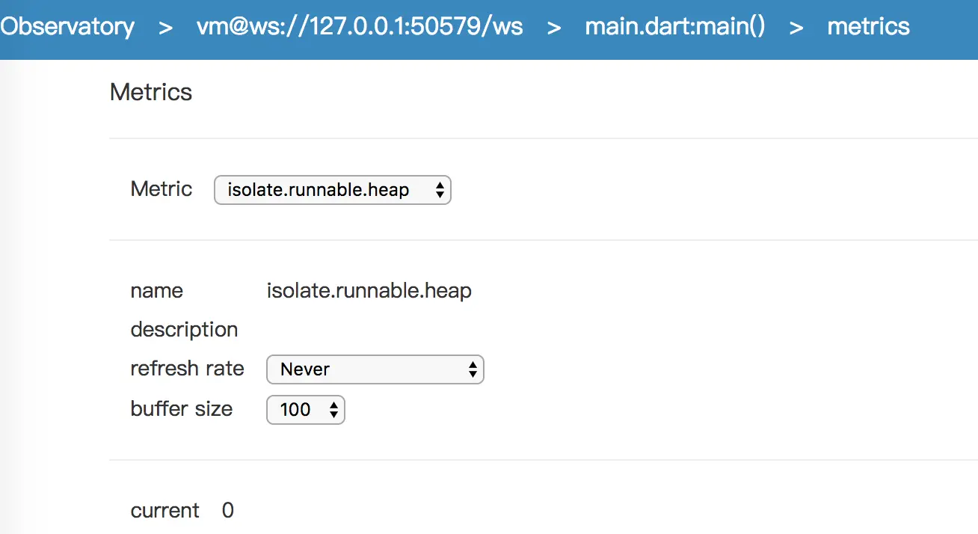Click the current row label

click(x=165, y=511)
